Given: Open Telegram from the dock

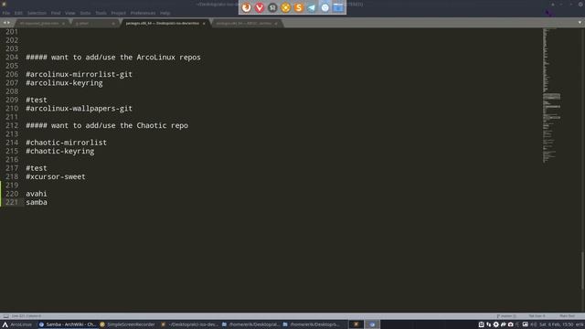Looking at the screenshot, I should [x=312, y=7].
